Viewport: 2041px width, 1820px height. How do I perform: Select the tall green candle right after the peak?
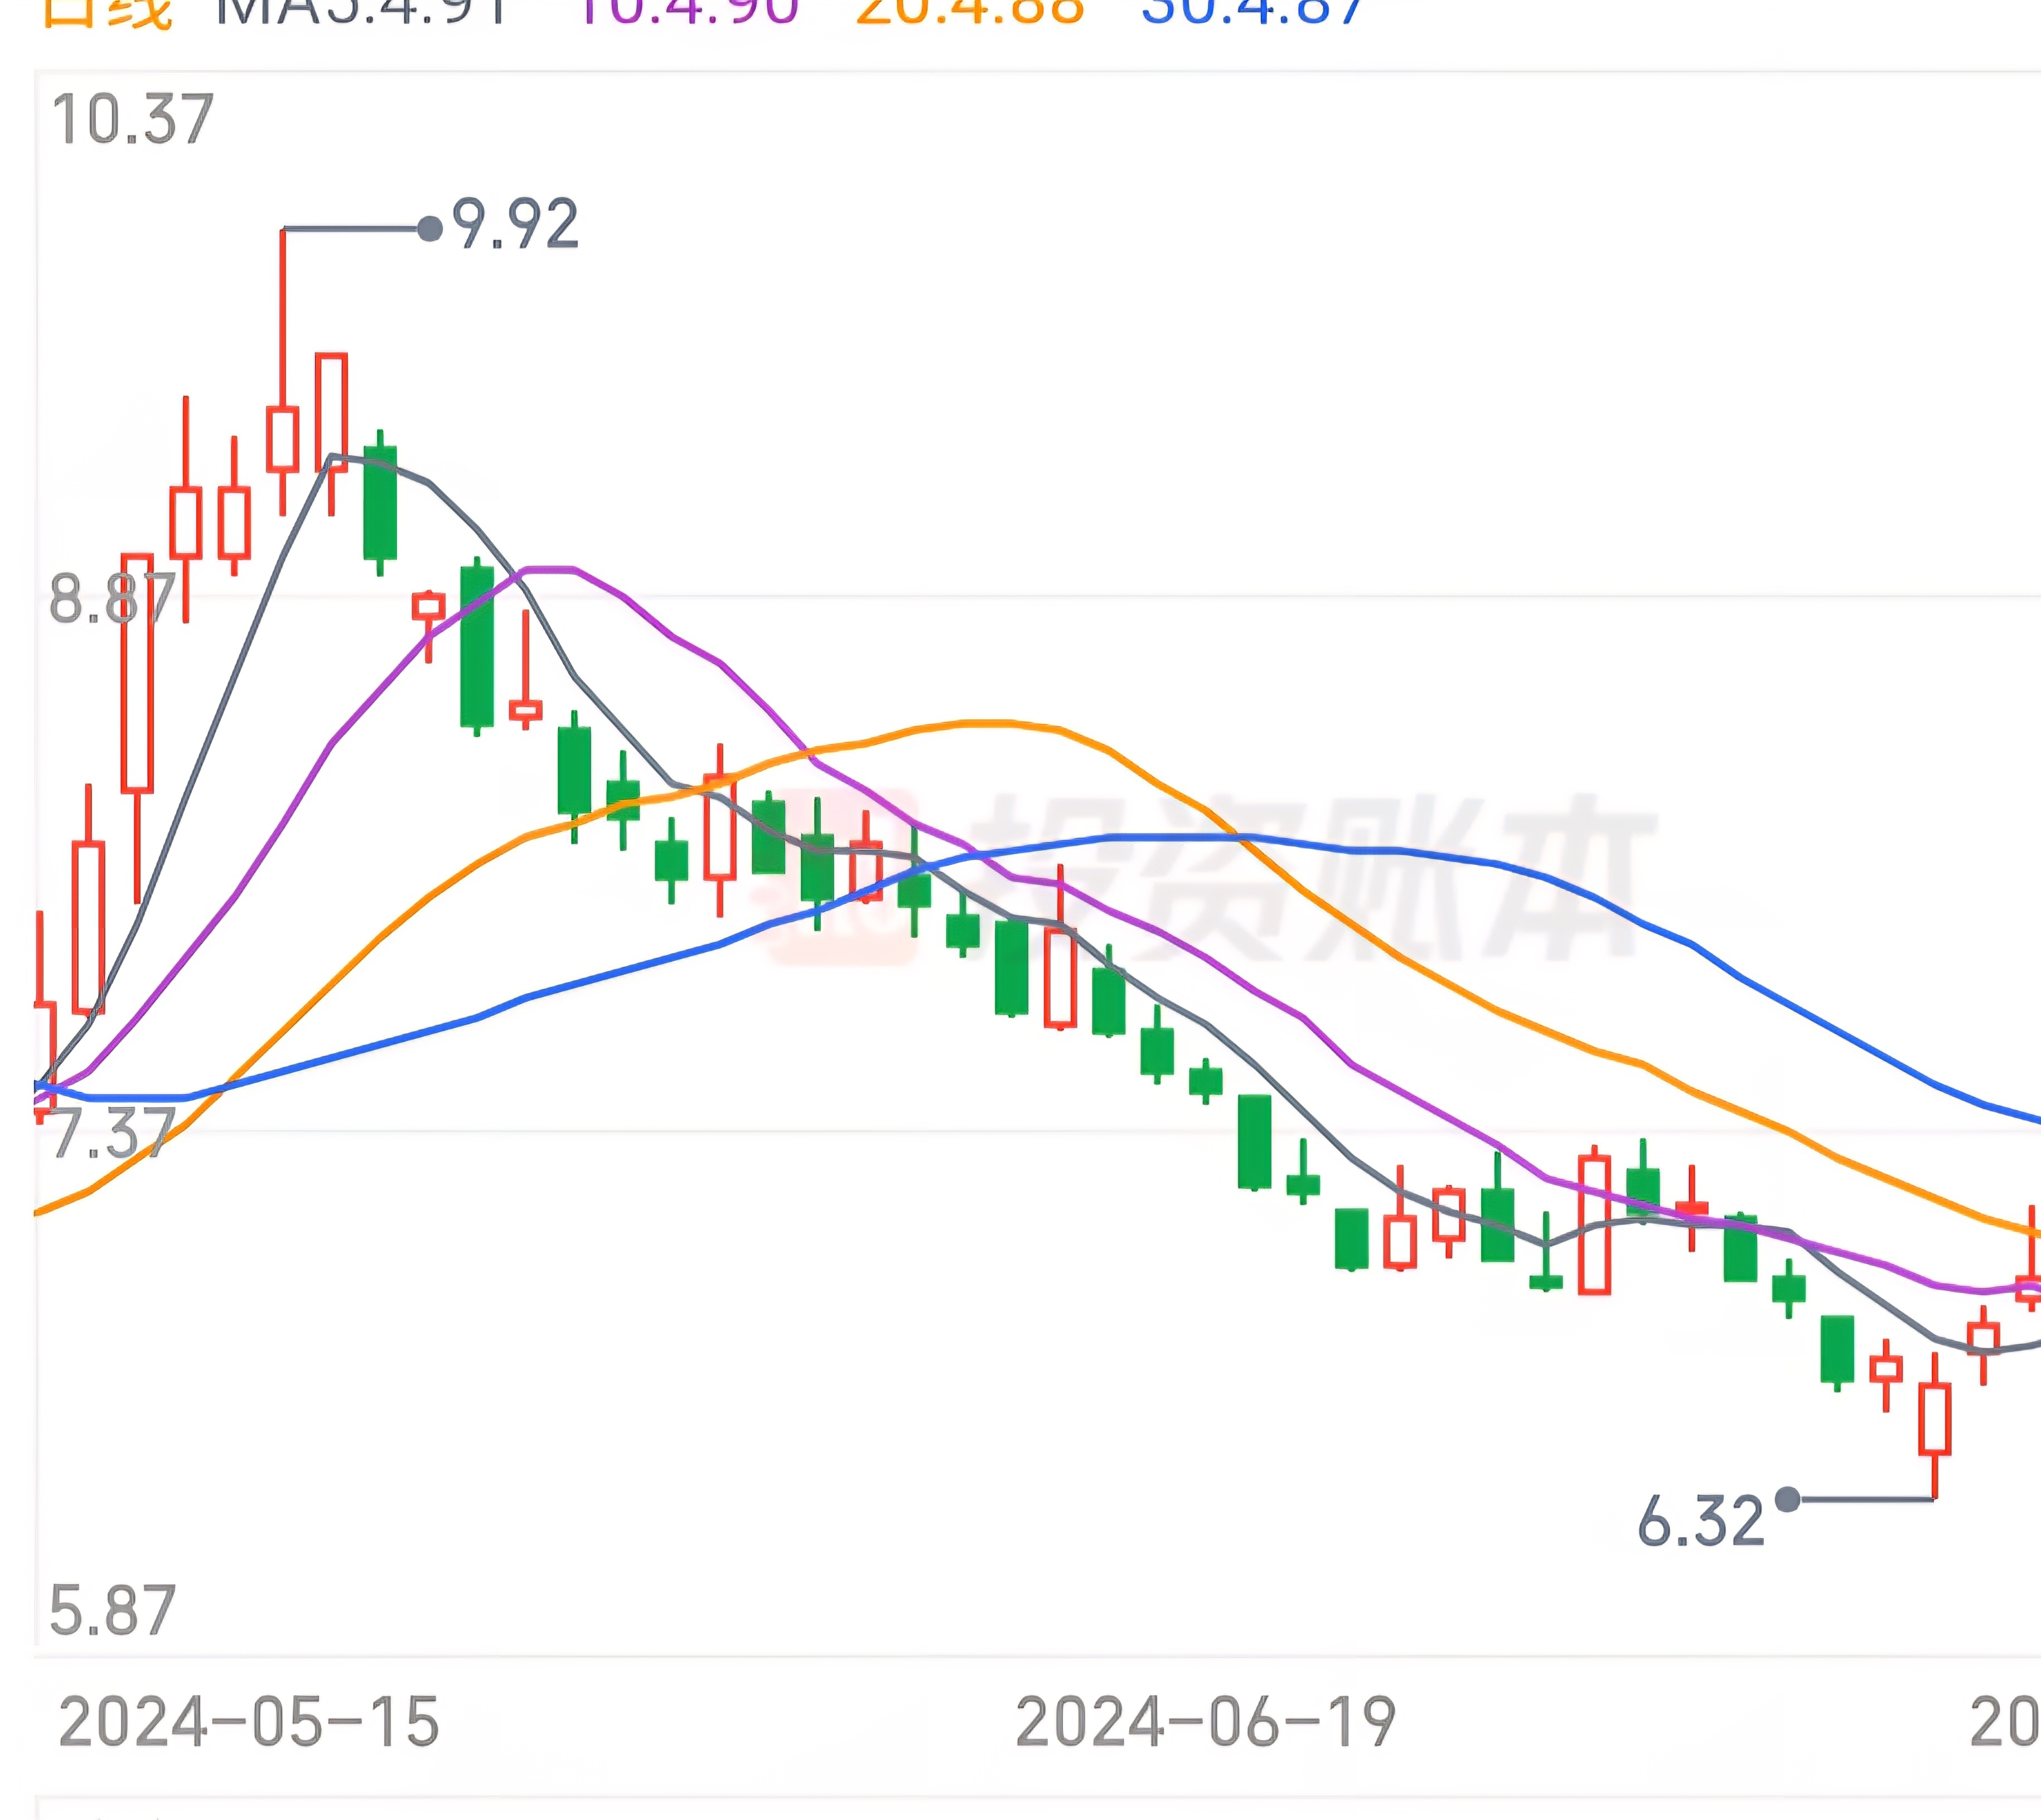point(380,502)
